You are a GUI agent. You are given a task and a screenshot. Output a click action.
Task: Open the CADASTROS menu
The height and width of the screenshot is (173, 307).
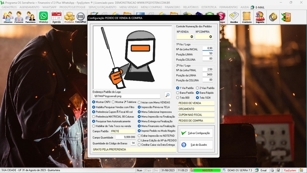coord(9,7)
